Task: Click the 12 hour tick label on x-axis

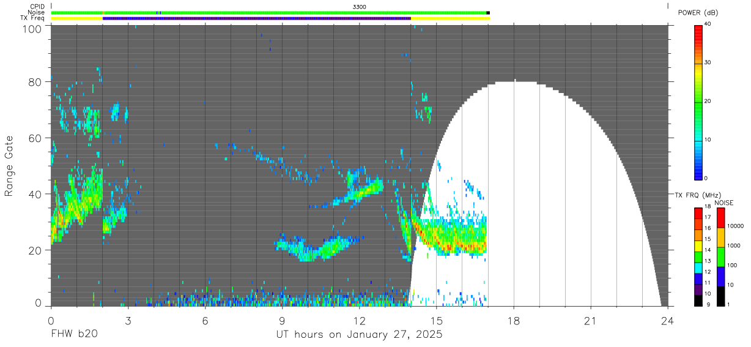Action: pos(359,320)
